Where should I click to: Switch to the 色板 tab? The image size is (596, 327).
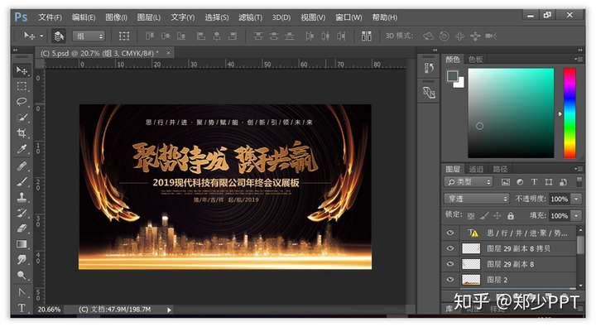475,59
